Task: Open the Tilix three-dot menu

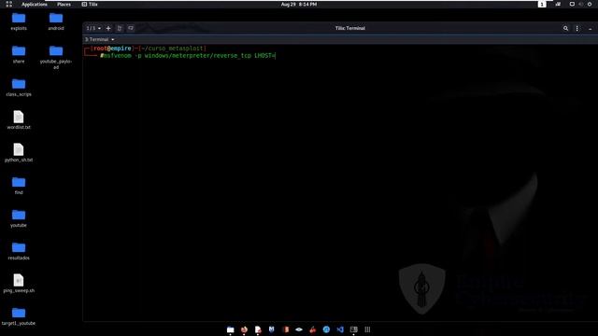Action: [577, 28]
